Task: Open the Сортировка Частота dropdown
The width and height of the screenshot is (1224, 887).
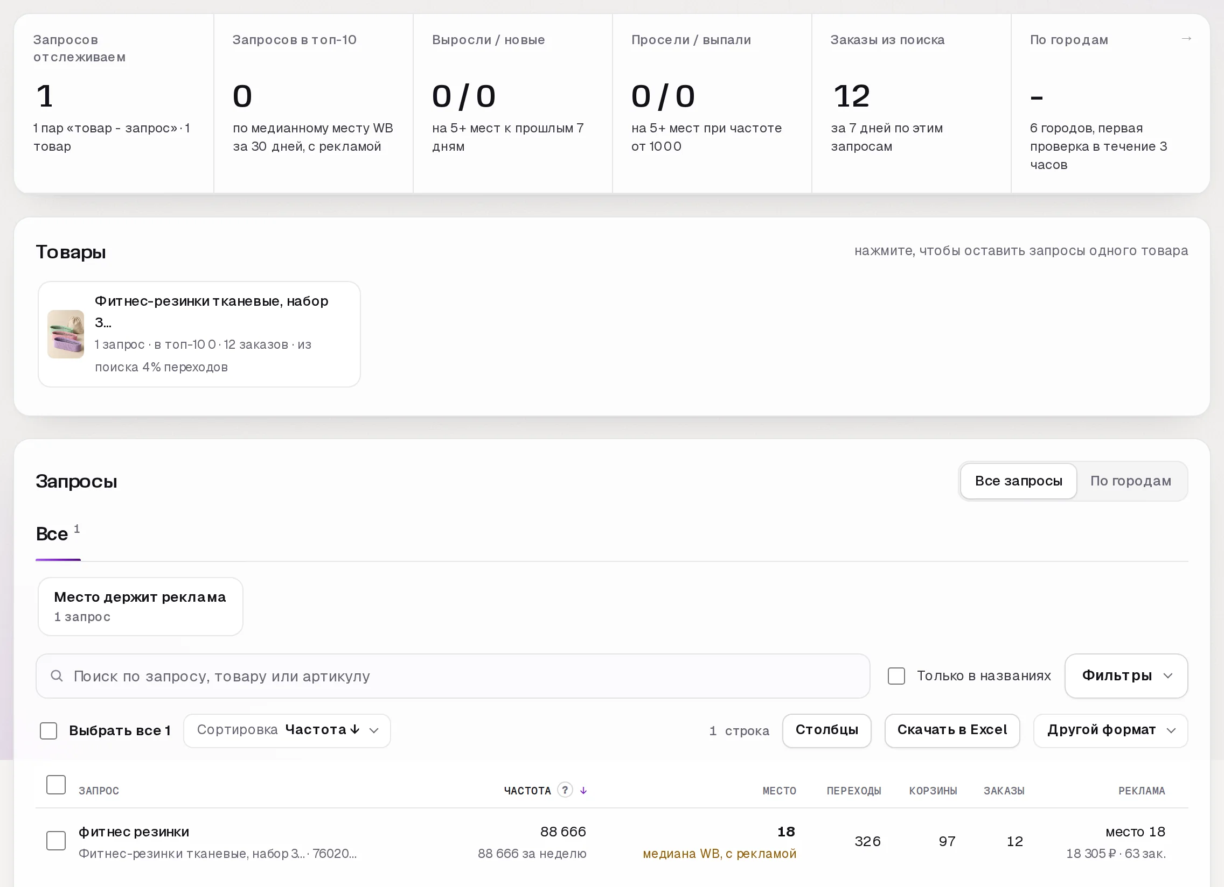Action: (287, 730)
